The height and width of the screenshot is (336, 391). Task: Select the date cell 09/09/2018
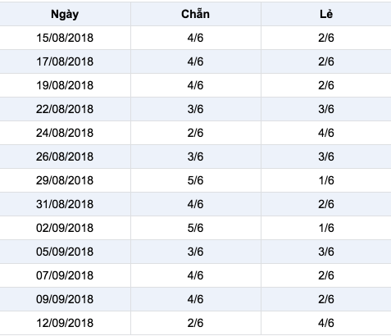pyautogui.click(x=65, y=299)
